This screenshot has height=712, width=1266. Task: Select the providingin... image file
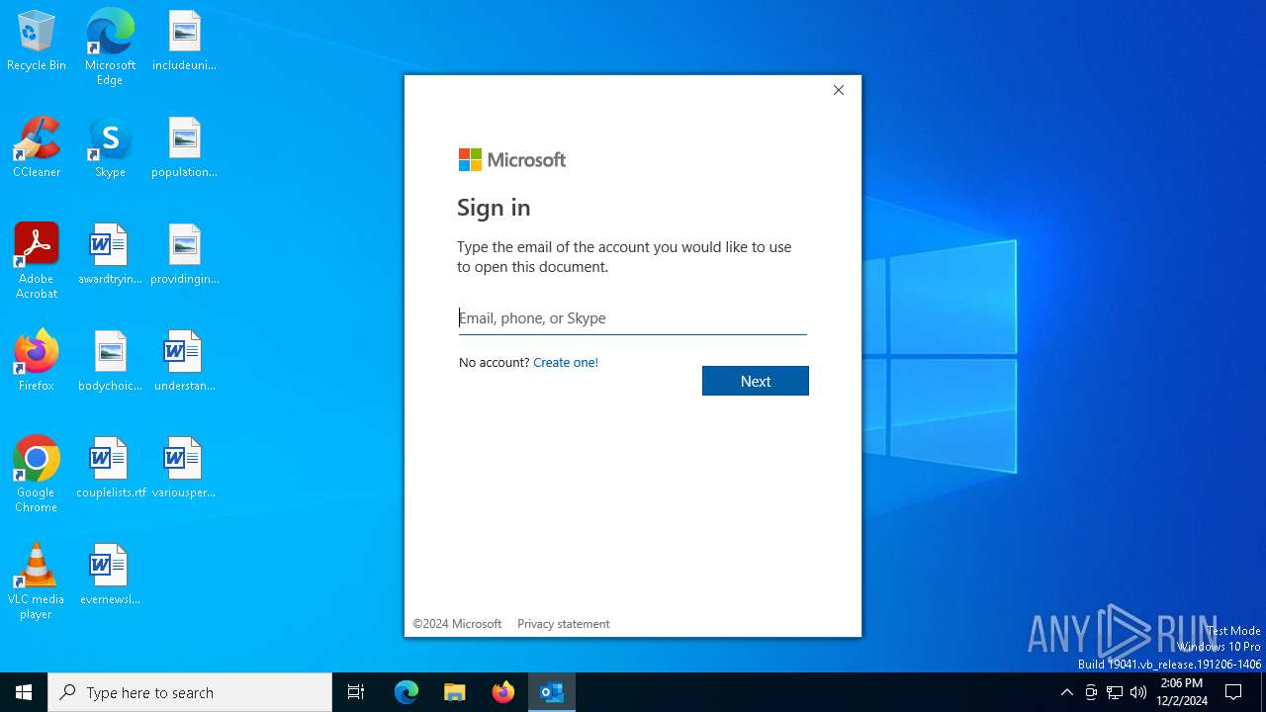point(184,255)
